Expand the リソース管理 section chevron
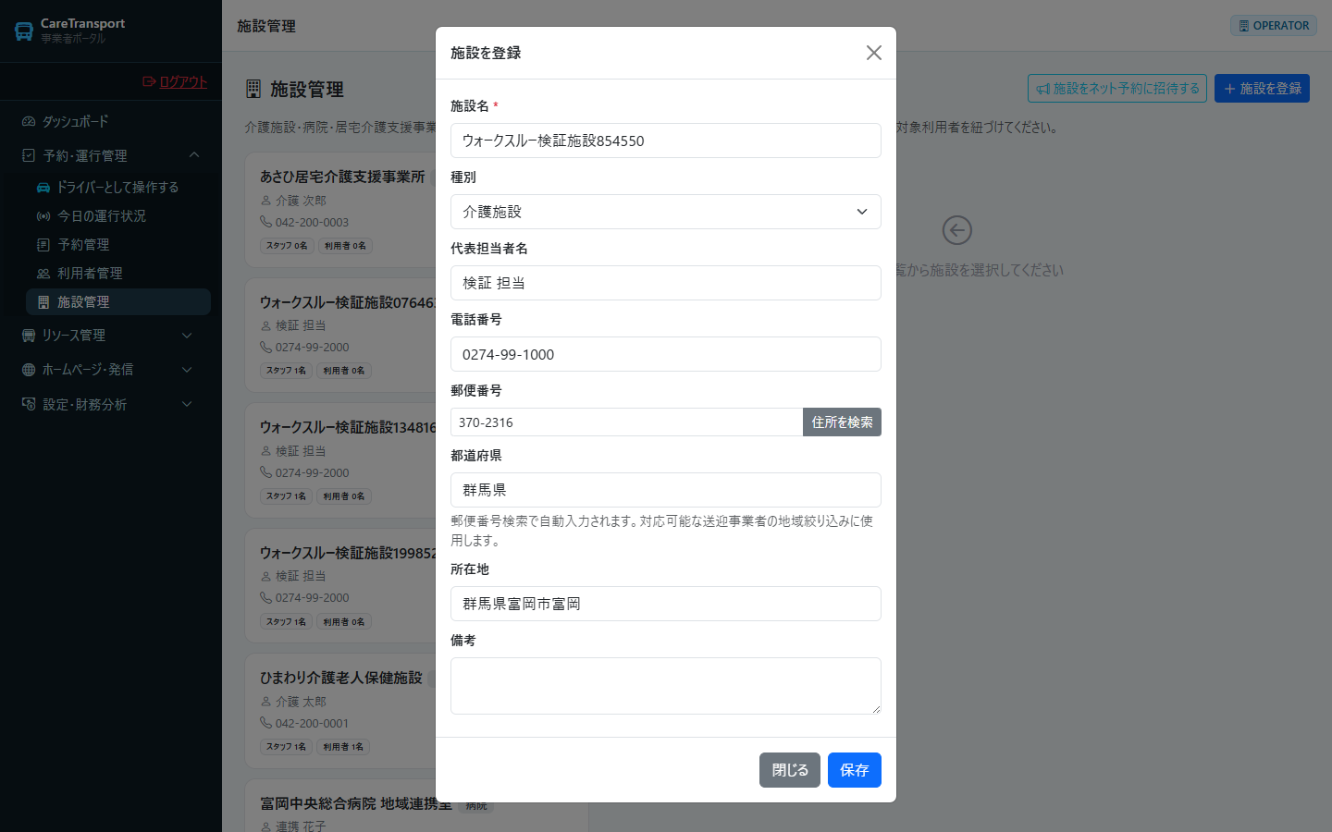 (x=187, y=336)
